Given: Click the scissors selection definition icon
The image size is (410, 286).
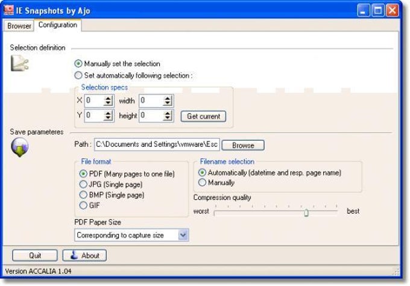Looking at the screenshot, I should 20,63.
